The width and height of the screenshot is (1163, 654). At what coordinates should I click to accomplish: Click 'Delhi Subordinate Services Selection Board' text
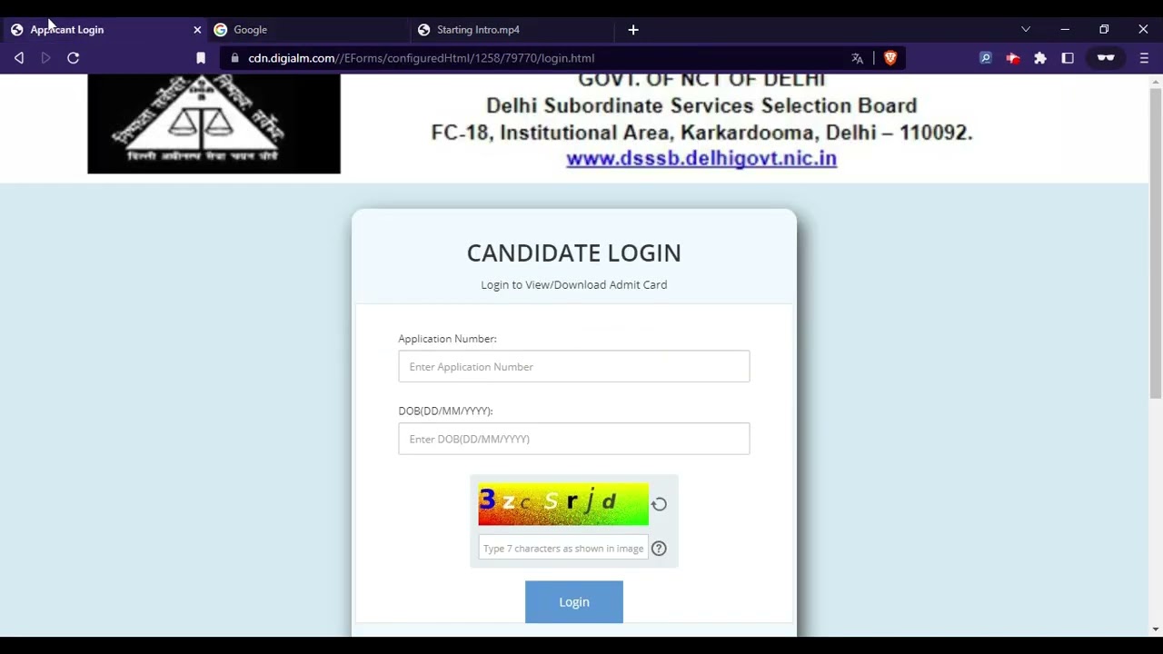click(701, 106)
